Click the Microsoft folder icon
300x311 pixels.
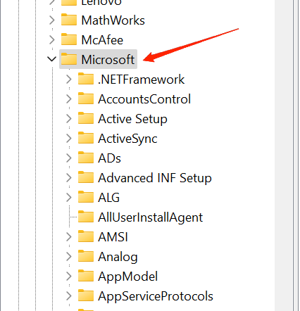click(69, 59)
